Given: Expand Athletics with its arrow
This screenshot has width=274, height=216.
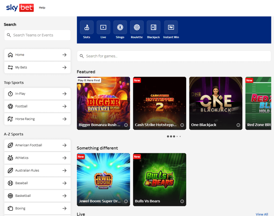Looking at the screenshot, I should pyautogui.click(x=64, y=158).
